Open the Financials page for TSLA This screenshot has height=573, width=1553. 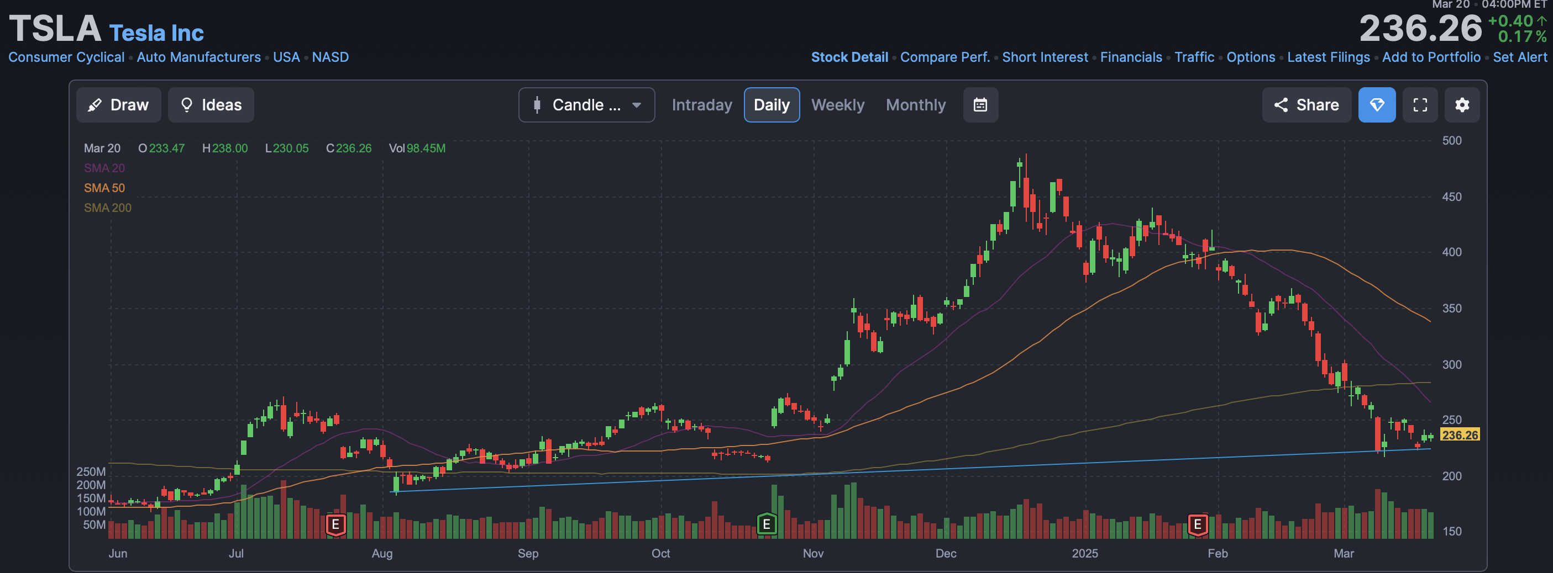1131,57
